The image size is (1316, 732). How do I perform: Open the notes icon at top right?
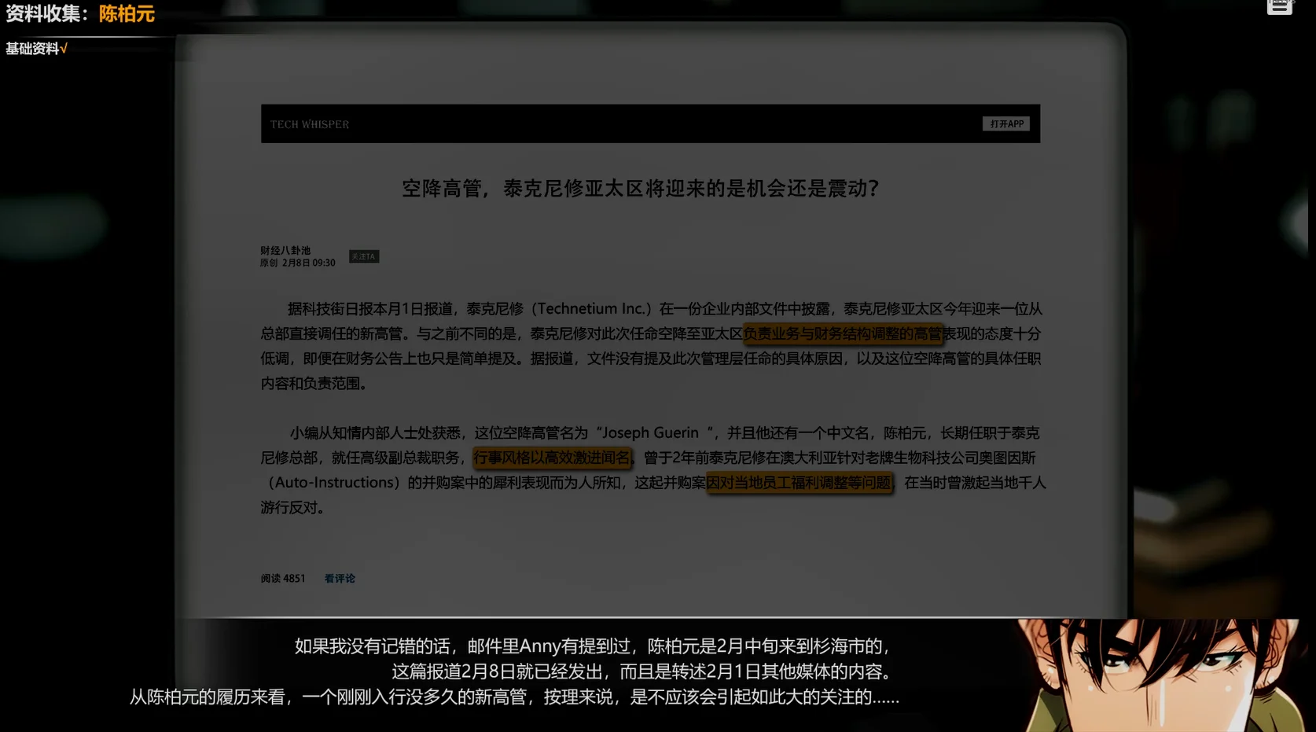point(1280,7)
